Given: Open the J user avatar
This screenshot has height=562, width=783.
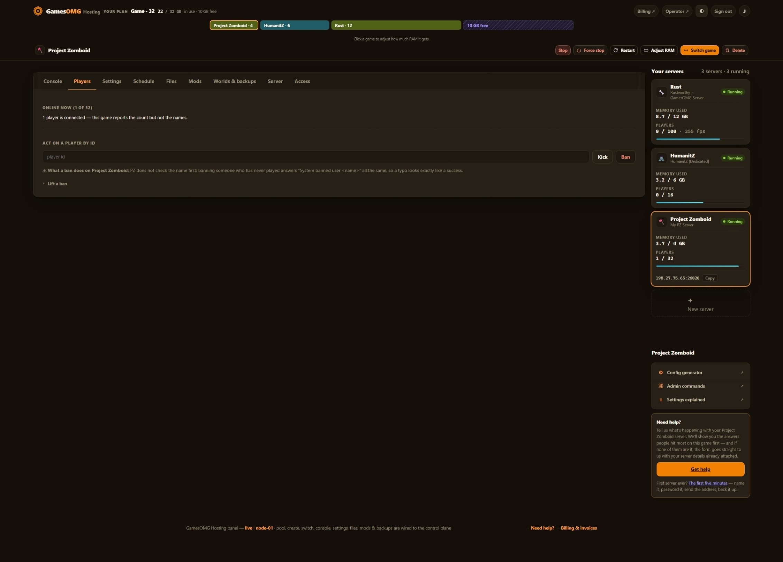Looking at the screenshot, I should coord(744,11).
